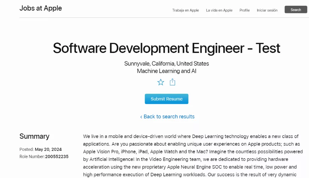The image size is (309, 178).
Task: Go to the Profile menu item
Action: pos(245,10)
